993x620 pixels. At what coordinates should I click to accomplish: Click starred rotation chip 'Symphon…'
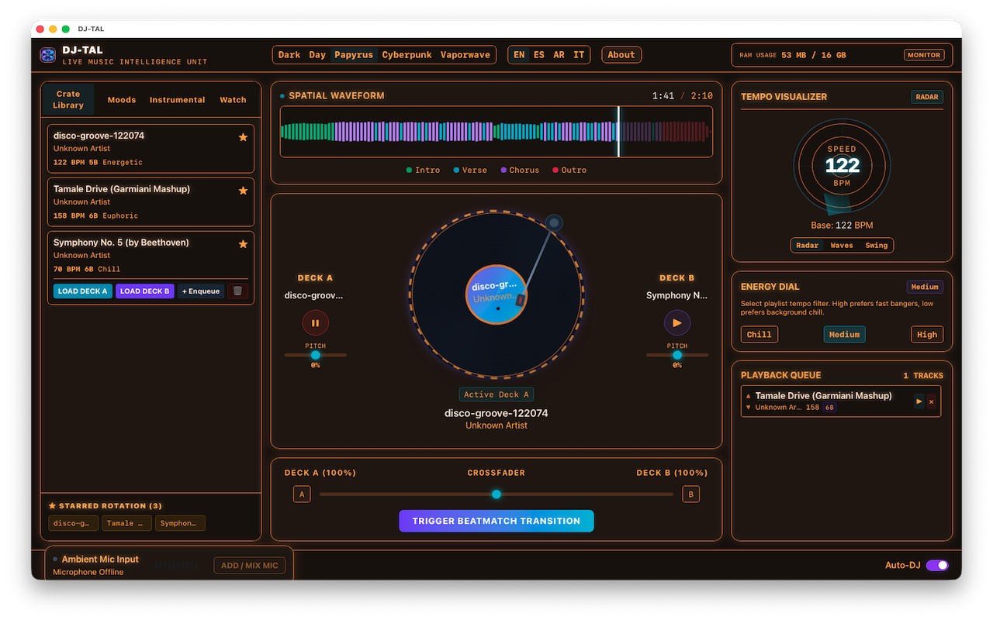click(180, 523)
